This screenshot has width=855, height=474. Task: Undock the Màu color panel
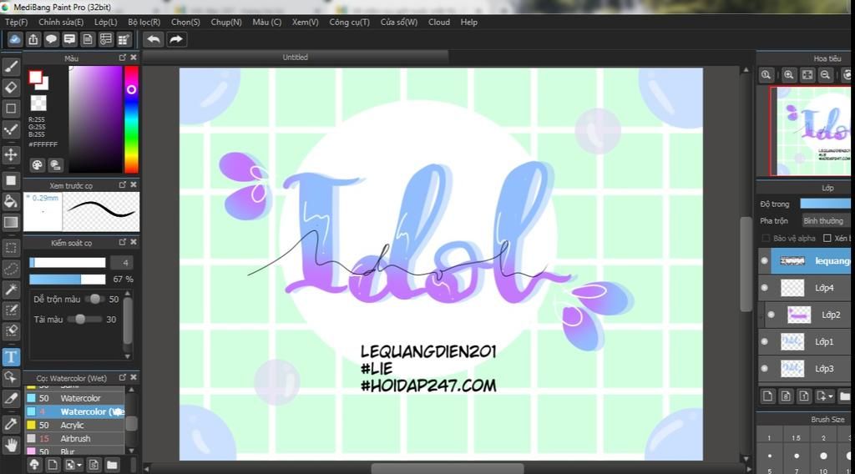pyautogui.click(x=123, y=58)
